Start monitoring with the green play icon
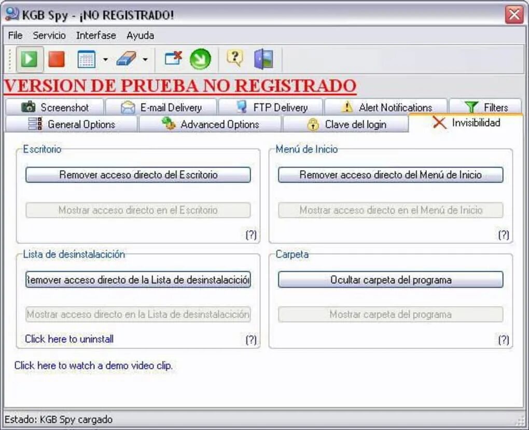529x430 pixels. pos(30,60)
